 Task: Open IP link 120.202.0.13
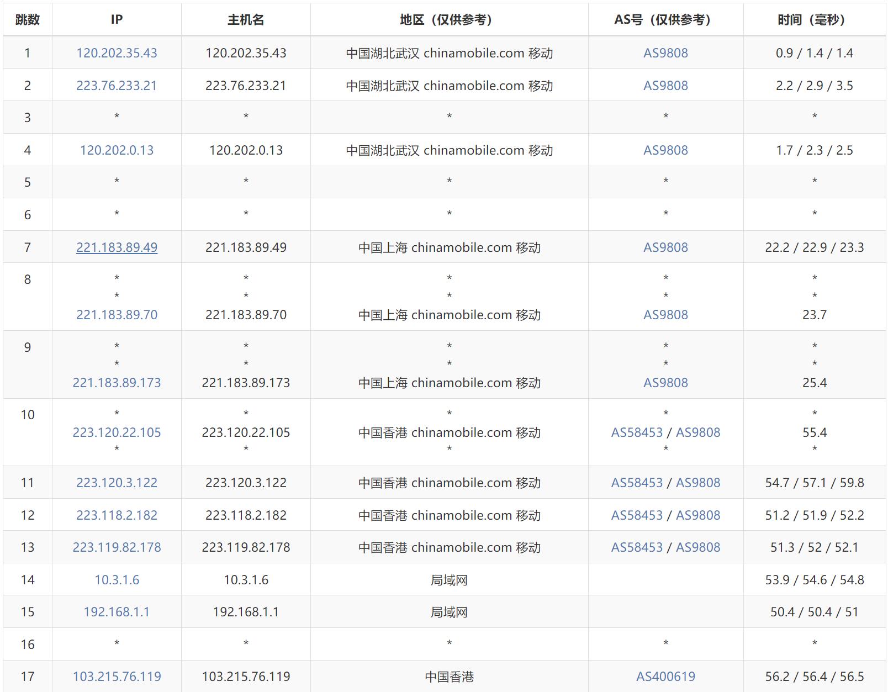(x=117, y=150)
